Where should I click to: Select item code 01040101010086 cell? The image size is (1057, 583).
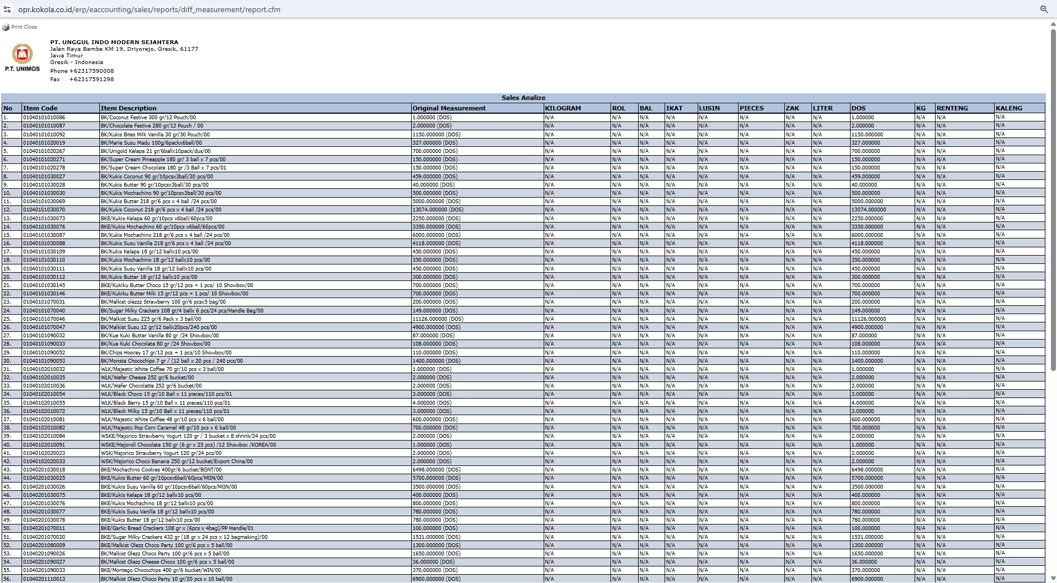pos(44,117)
